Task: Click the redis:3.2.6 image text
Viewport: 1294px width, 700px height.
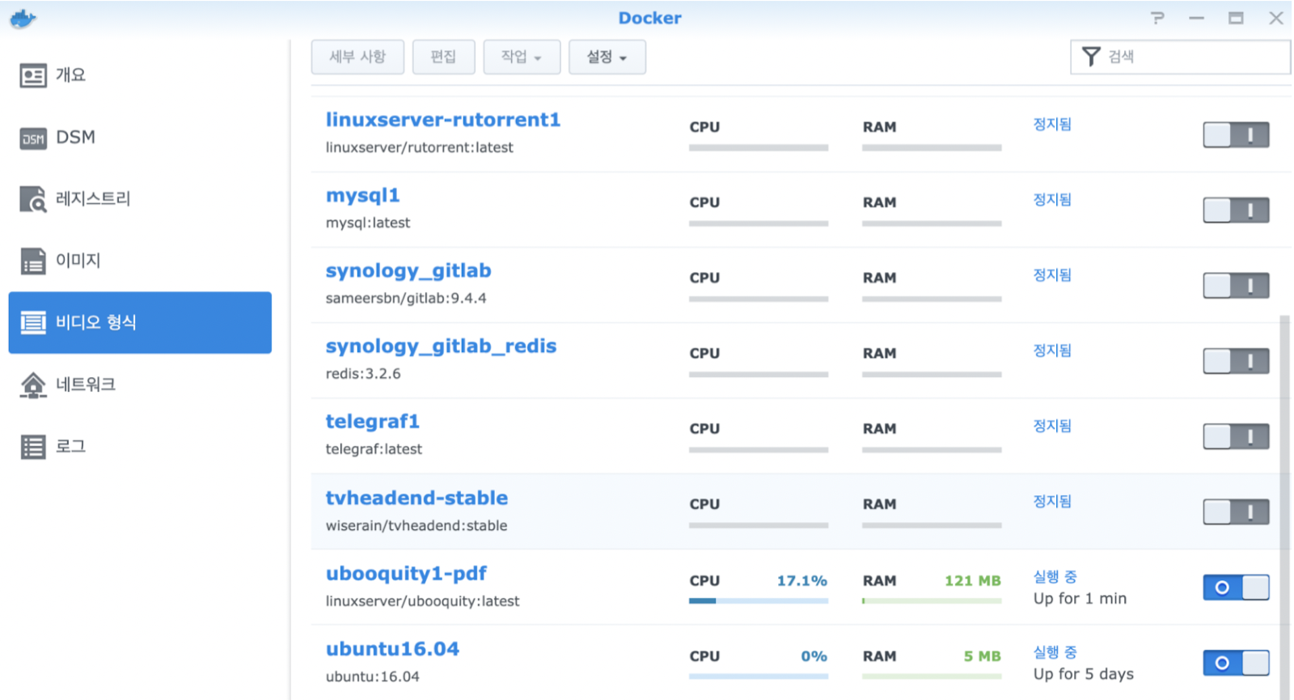Action: point(363,374)
